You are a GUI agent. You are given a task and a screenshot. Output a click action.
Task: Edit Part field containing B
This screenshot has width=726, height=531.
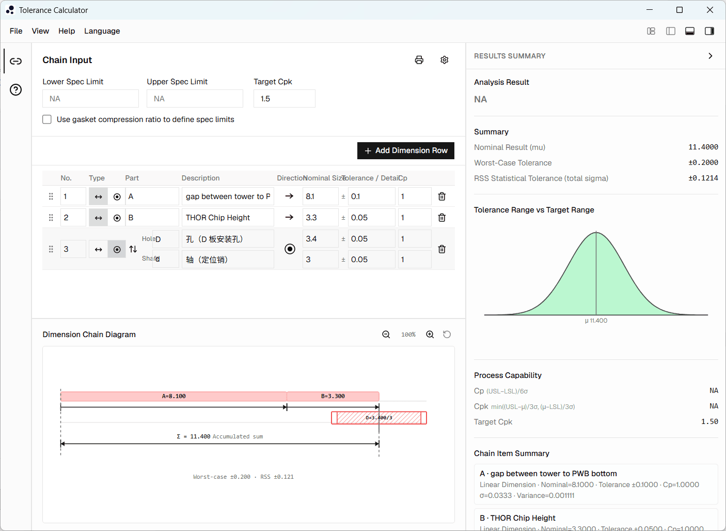pyautogui.click(x=152, y=218)
